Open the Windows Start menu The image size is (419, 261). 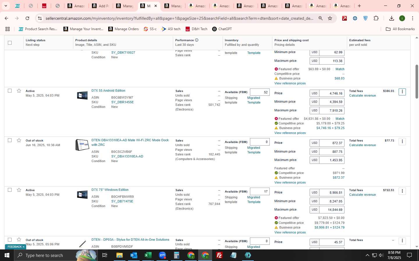pos(7,255)
